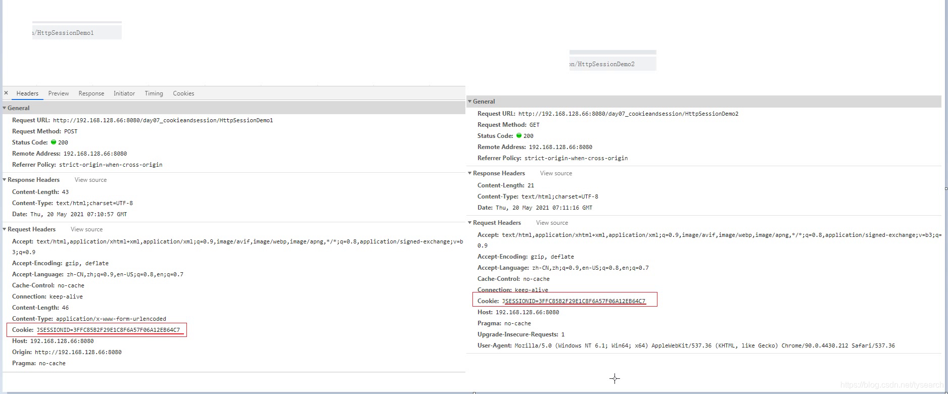Select the GET request method value
The image size is (948, 394).
click(535, 125)
